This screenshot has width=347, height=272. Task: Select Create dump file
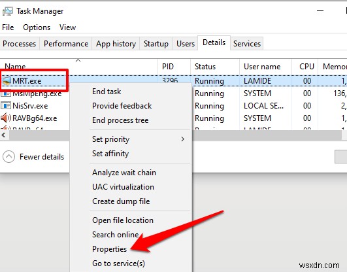pos(131,201)
